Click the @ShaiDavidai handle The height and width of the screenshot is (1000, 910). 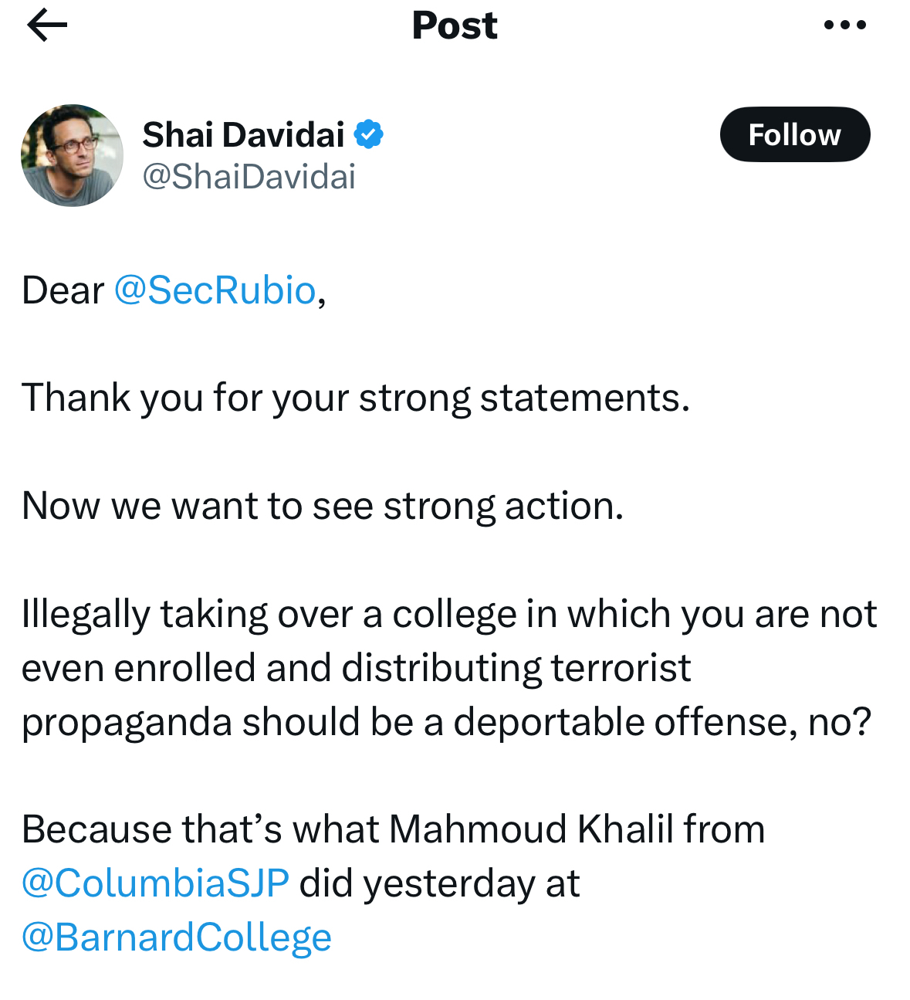(x=249, y=177)
